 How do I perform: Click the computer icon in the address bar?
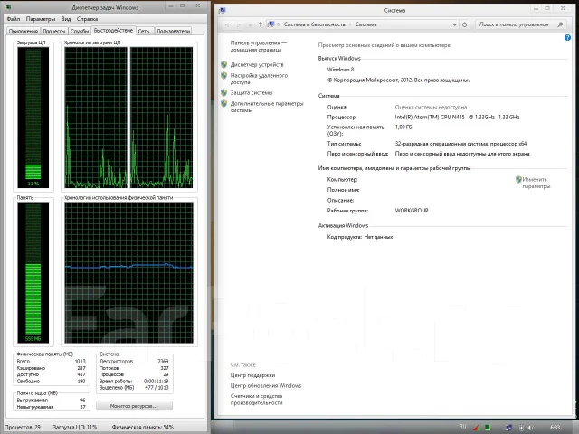coord(271,24)
